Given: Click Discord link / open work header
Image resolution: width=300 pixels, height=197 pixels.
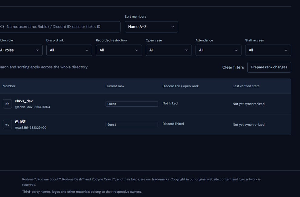Looking at the screenshot, I should [x=180, y=86].
